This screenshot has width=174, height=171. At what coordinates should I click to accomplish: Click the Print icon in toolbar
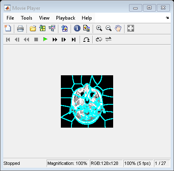(x=20, y=29)
